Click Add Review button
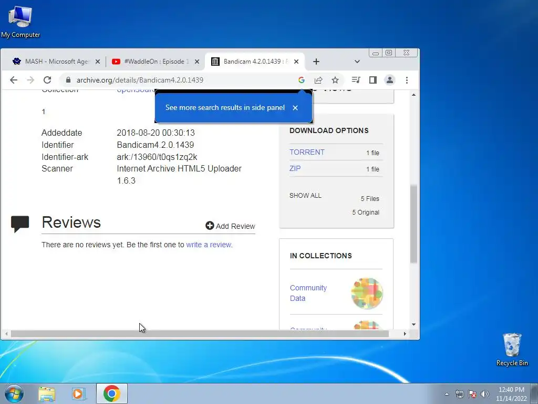 tap(230, 226)
